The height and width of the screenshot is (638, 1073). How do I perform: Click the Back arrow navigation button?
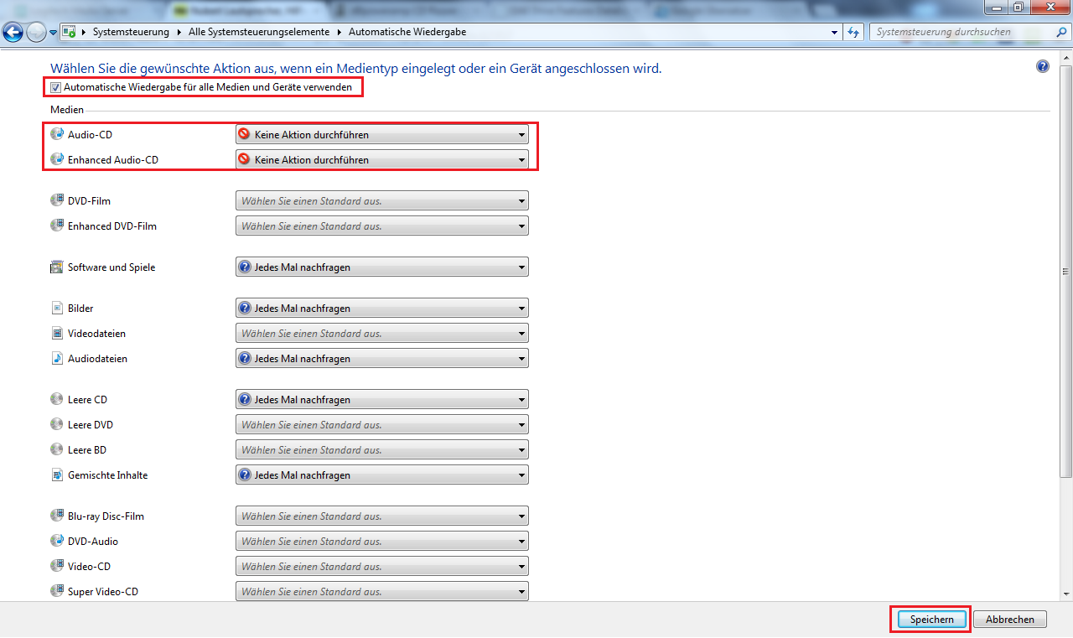click(x=13, y=32)
